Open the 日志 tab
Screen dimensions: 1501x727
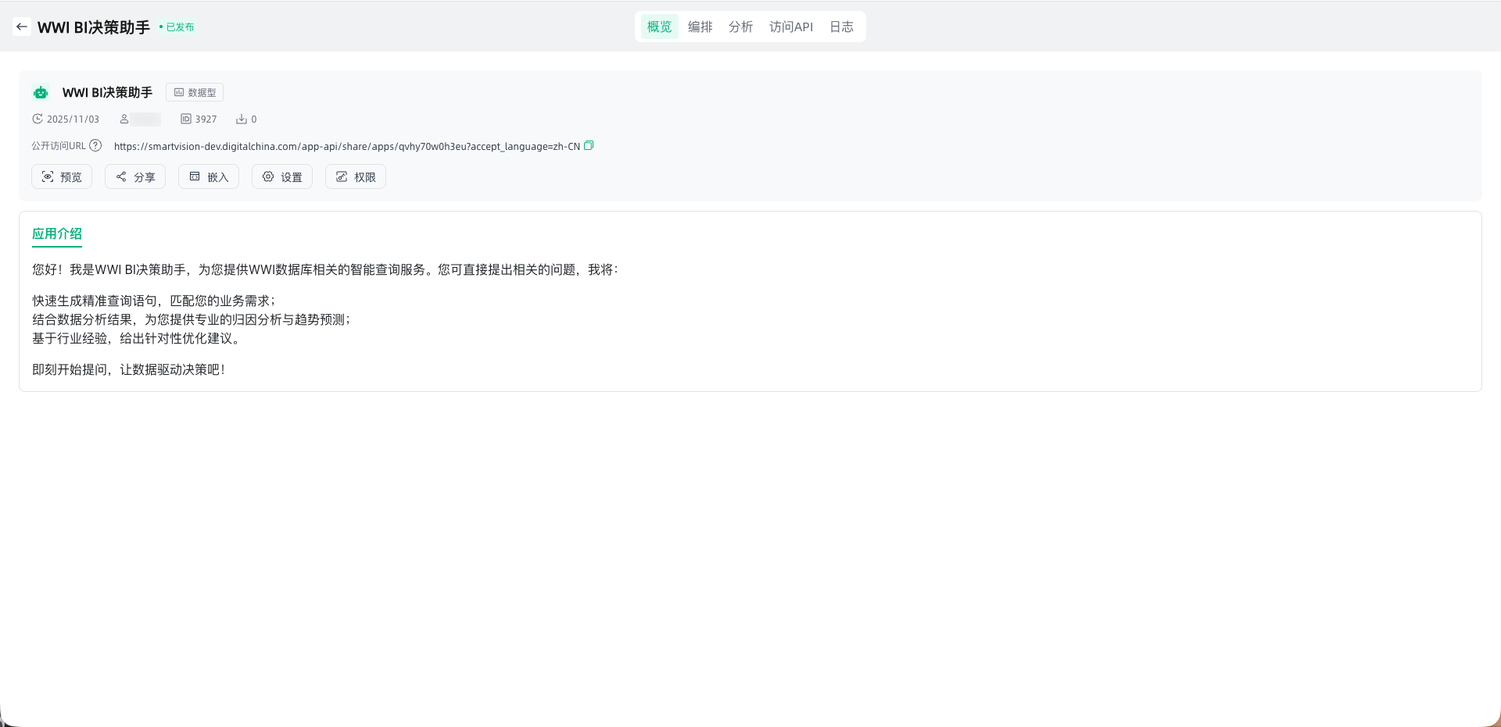click(841, 27)
